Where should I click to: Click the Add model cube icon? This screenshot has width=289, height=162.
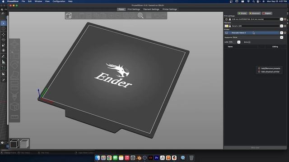pyautogui.click(x=69, y=16)
